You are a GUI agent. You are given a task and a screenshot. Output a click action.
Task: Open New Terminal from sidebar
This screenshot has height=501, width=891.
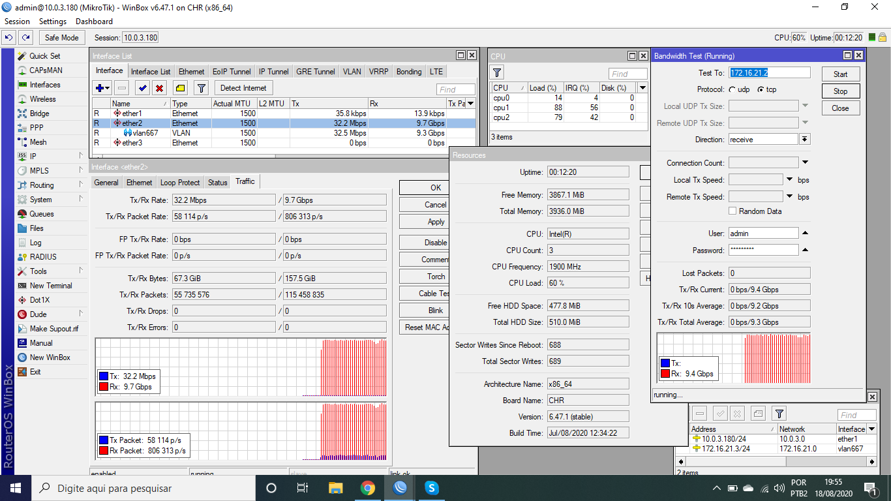point(51,286)
